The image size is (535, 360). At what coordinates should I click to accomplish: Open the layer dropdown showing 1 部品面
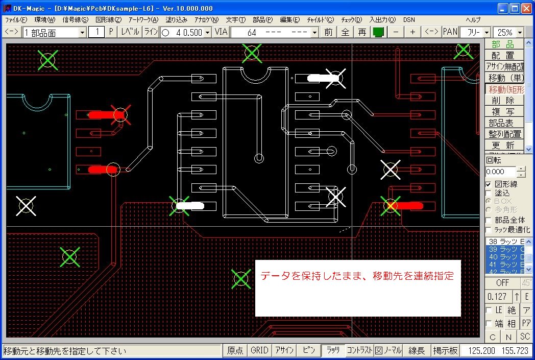[82, 33]
